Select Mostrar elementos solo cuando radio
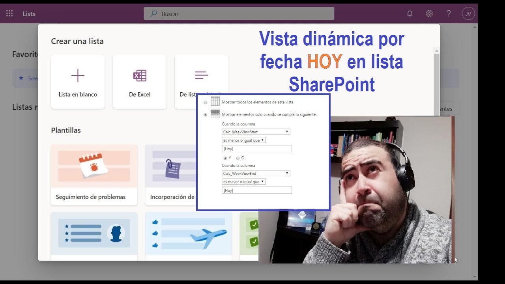This screenshot has width=505, height=284. [x=205, y=115]
